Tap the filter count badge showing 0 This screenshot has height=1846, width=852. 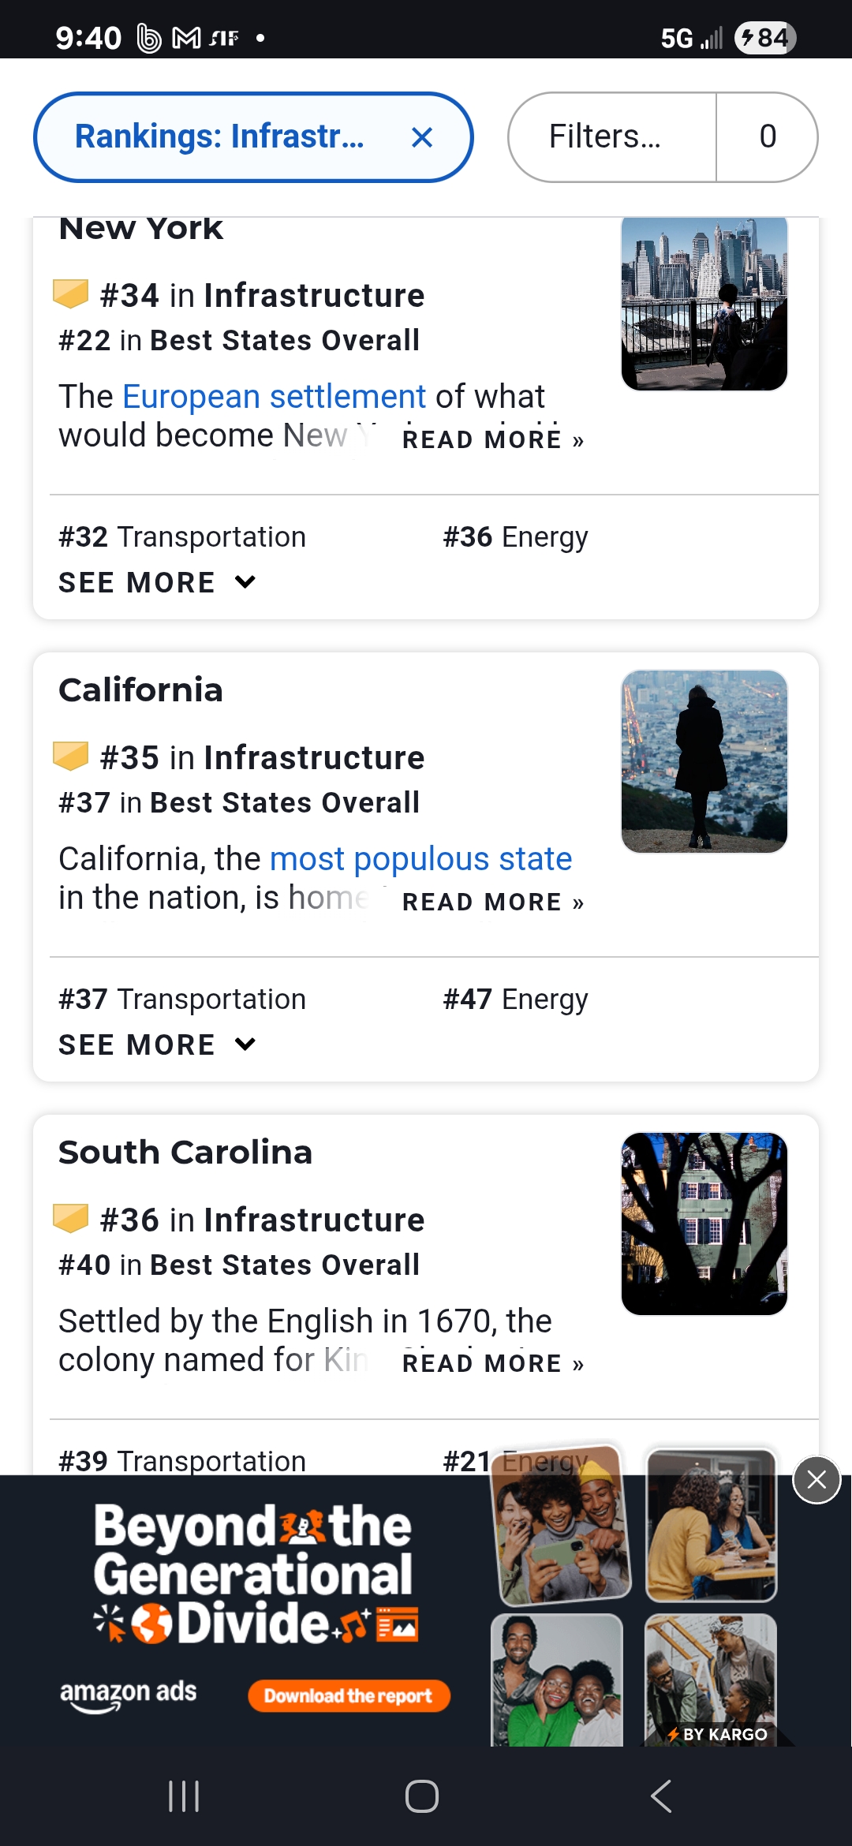pos(767,137)
